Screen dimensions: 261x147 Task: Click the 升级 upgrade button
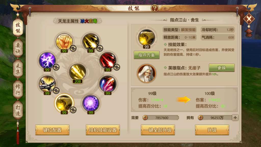tap(212, 130)
